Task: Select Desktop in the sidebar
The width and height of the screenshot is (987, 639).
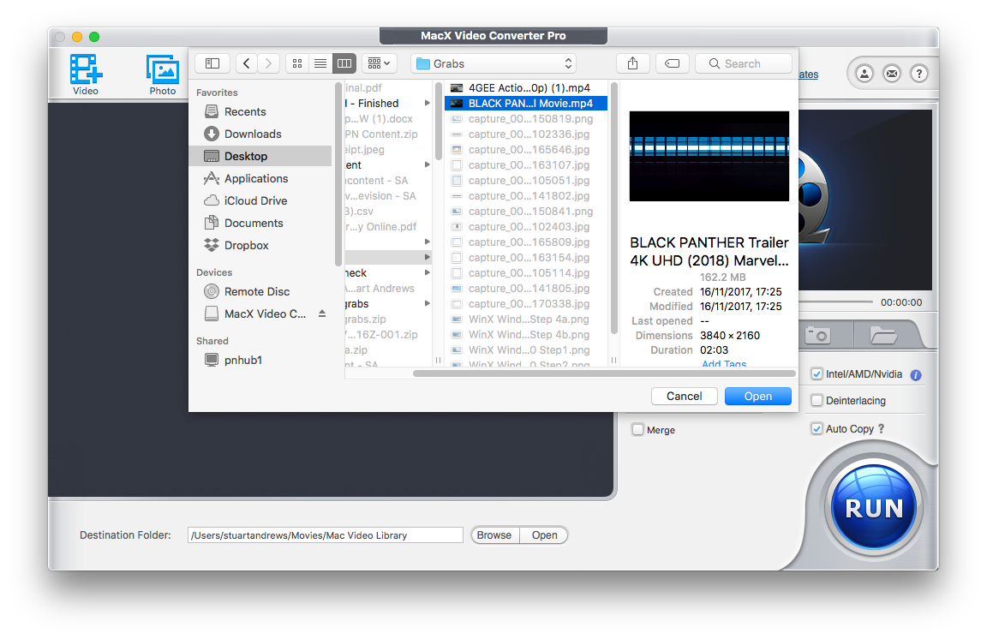Action: (x=260, y=156)
